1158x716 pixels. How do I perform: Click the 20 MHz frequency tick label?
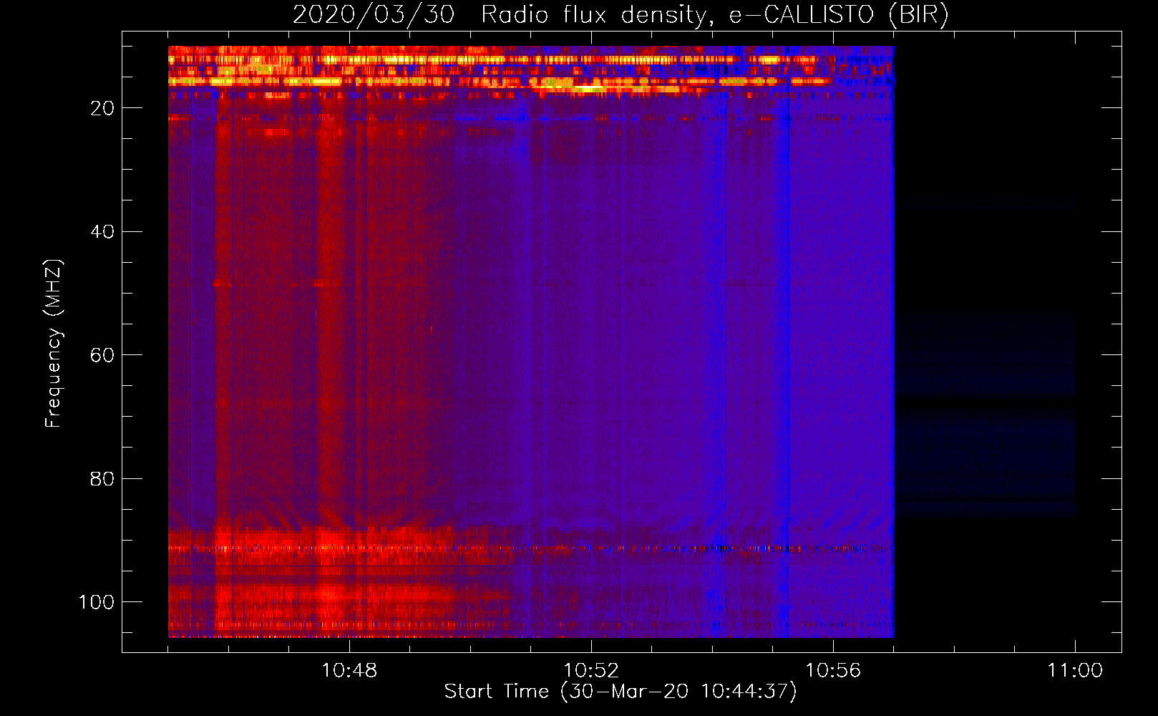click(102, 108)
